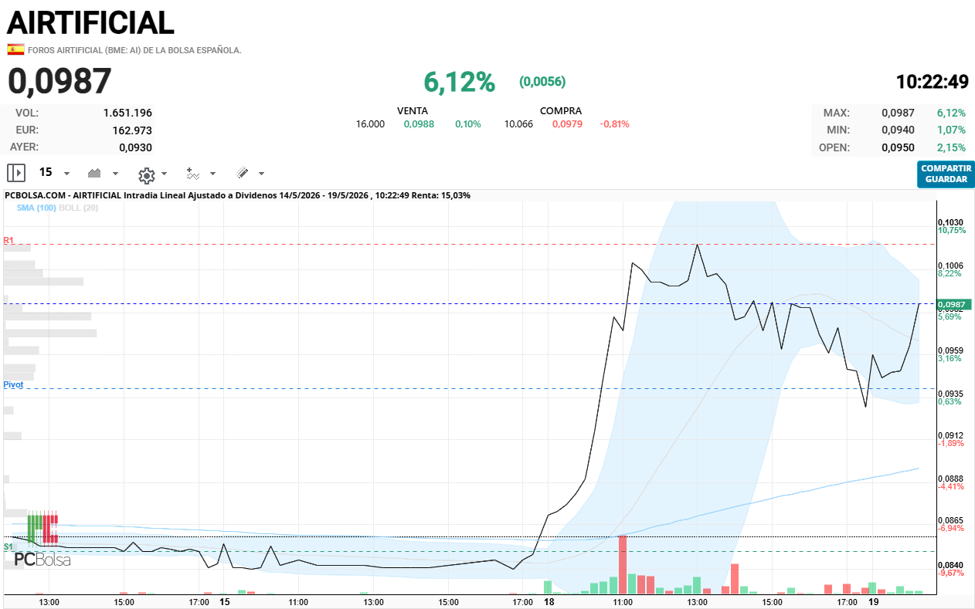The width and height of the screenshot is (975, 609).
Task: Open the 15-minute interval dropdown arrow
Action: (x=66, y=174)
